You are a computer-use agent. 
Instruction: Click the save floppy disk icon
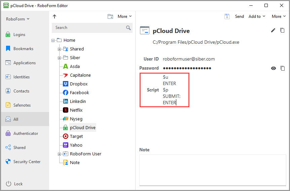click(x=227, y=16)
